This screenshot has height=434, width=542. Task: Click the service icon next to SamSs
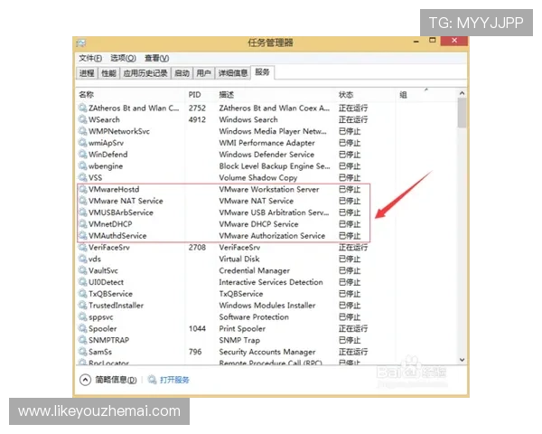[82, 352]
